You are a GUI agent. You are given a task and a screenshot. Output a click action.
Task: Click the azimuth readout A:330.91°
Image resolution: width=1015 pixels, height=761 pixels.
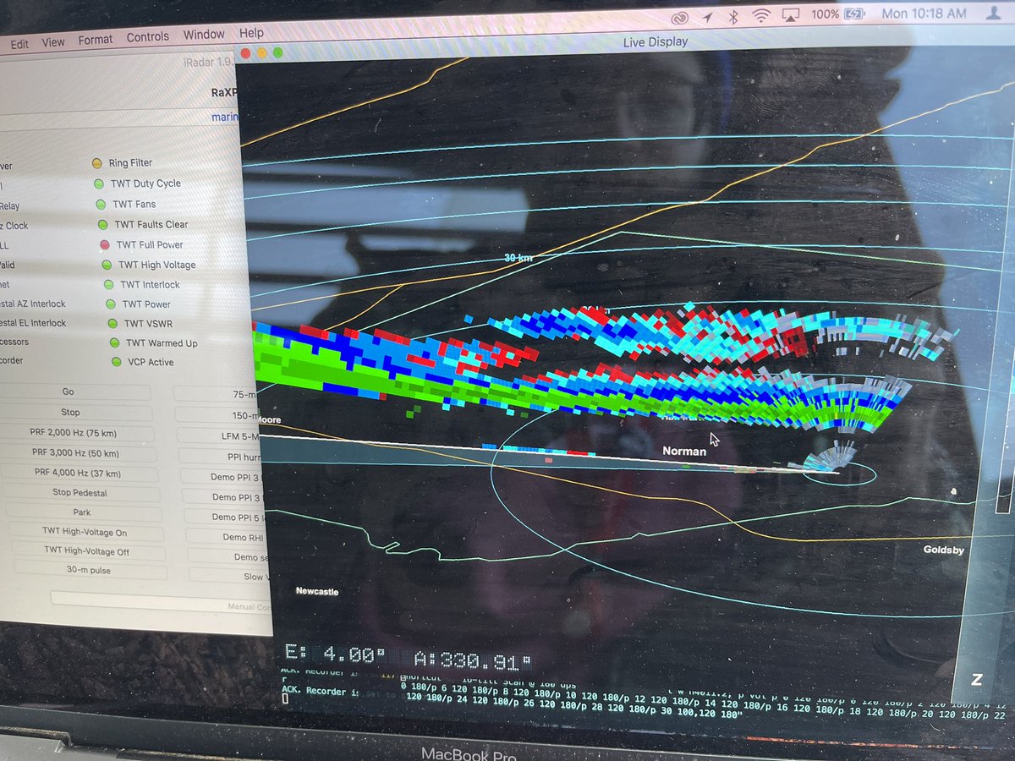473,660
